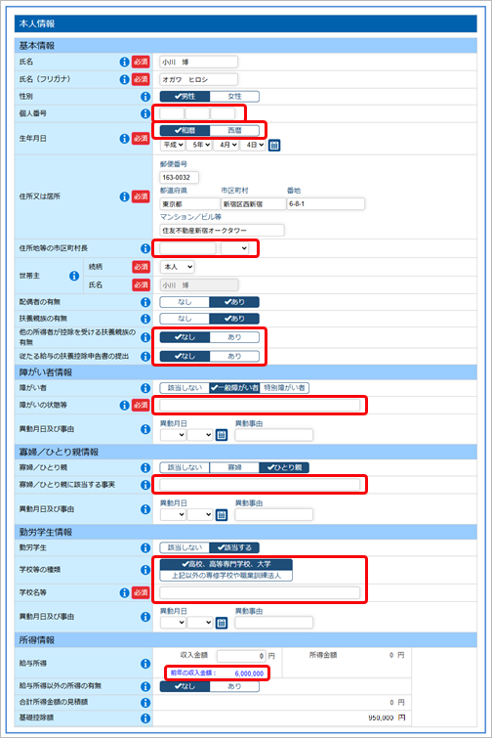Click info icon for 従たる給与の扶養控除申告書の提出
The image size is (492, 738).
pos(145,356)
